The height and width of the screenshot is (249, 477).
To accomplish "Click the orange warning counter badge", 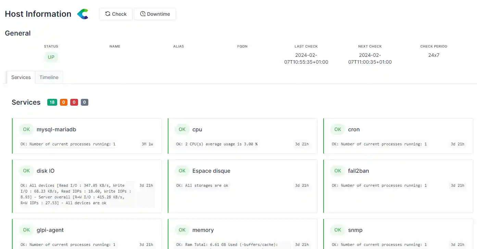I will coord(63,102).
